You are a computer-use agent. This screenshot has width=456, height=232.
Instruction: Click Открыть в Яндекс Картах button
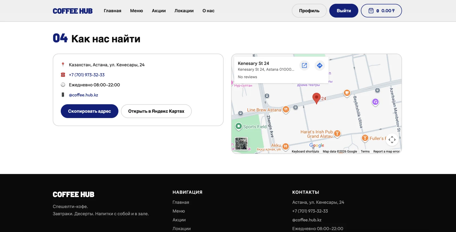(156, 111)
